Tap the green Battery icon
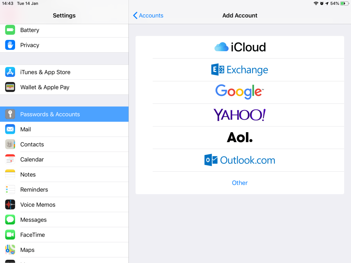 coord(10,30)
